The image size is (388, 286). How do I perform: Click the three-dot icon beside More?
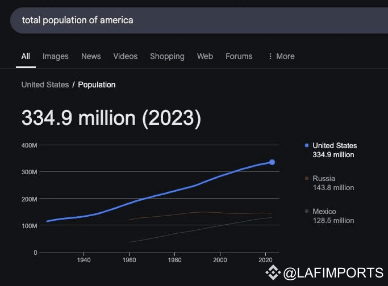coord(270,56)
